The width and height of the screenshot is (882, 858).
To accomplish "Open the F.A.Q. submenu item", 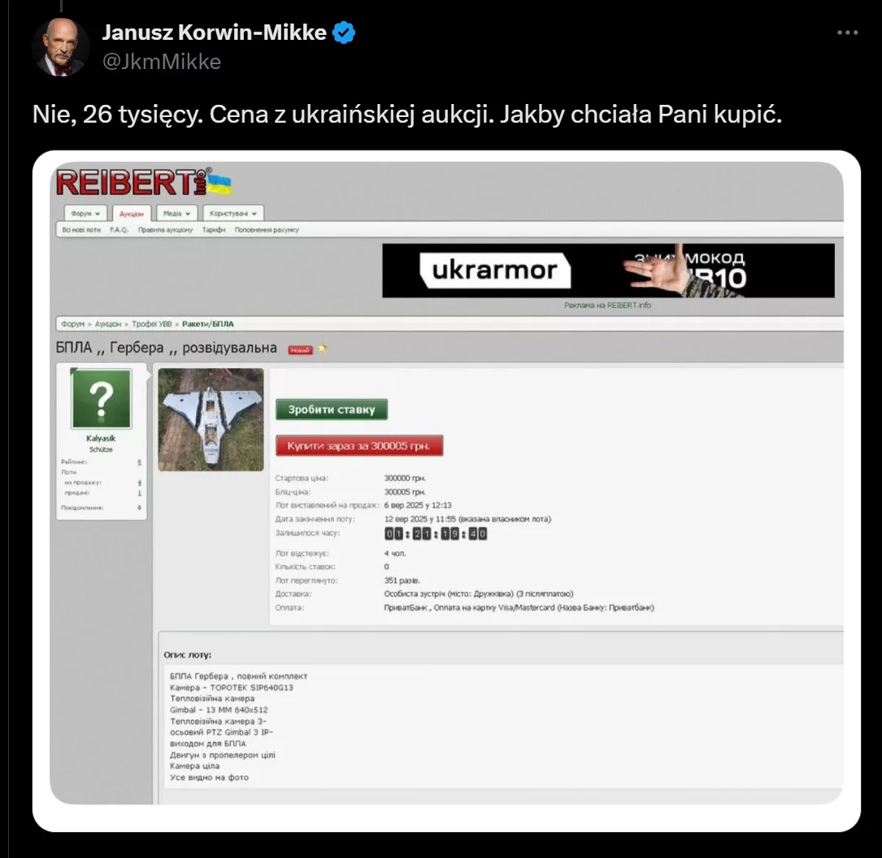I will click(119, 230).
